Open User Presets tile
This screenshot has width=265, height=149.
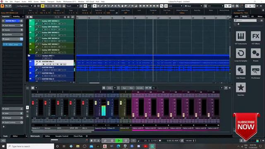tap(241, 70)
